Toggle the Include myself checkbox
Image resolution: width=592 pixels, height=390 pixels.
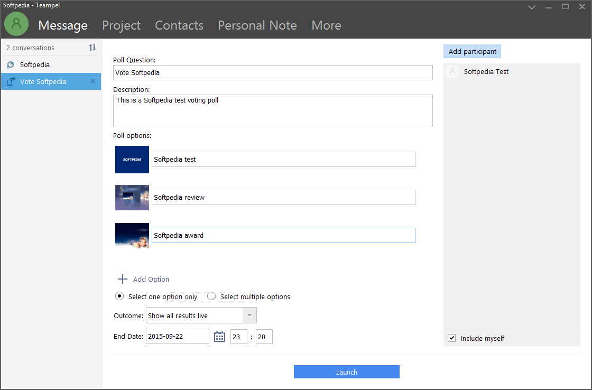tap(451, 338)
